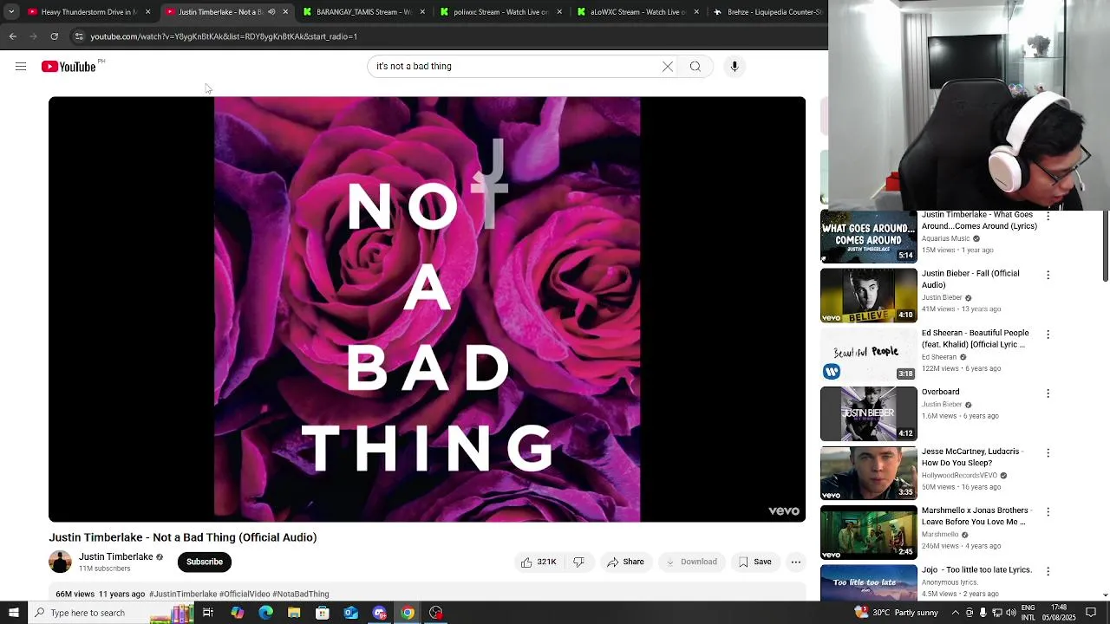
Task: Open Windows Start menu
Action: pyautogui.click(x=13, y=613)
